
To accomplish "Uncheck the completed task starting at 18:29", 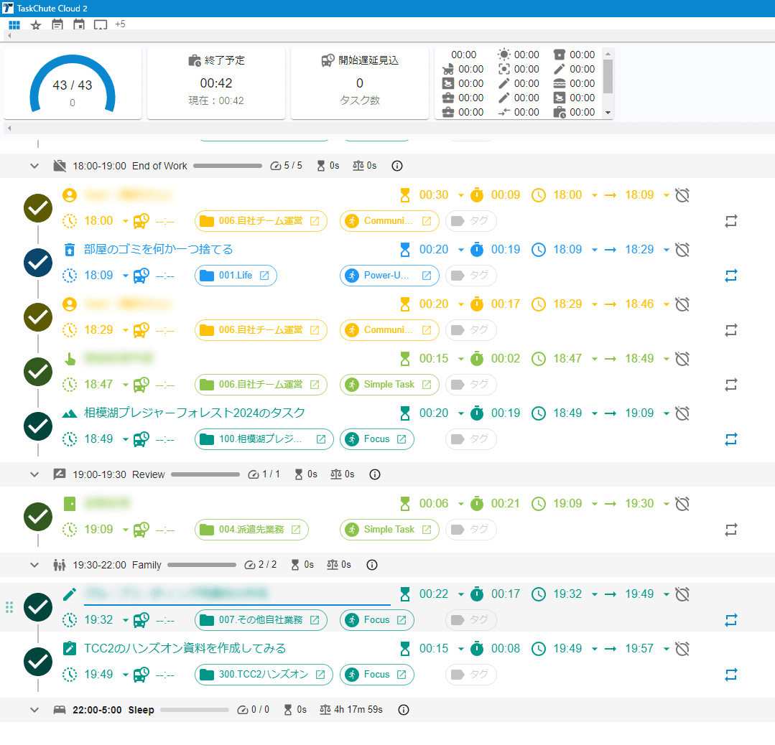I will tap(38, 317).
